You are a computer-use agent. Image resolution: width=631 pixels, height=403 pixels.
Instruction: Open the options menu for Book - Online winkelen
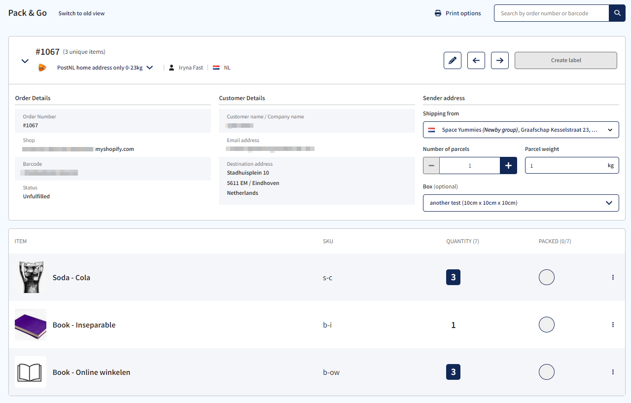(x=613, y=372)
